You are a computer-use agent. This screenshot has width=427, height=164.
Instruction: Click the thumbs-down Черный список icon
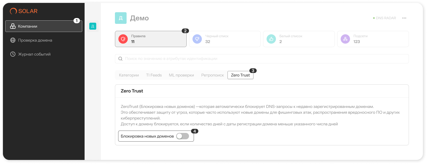click(x=197, y=39)
